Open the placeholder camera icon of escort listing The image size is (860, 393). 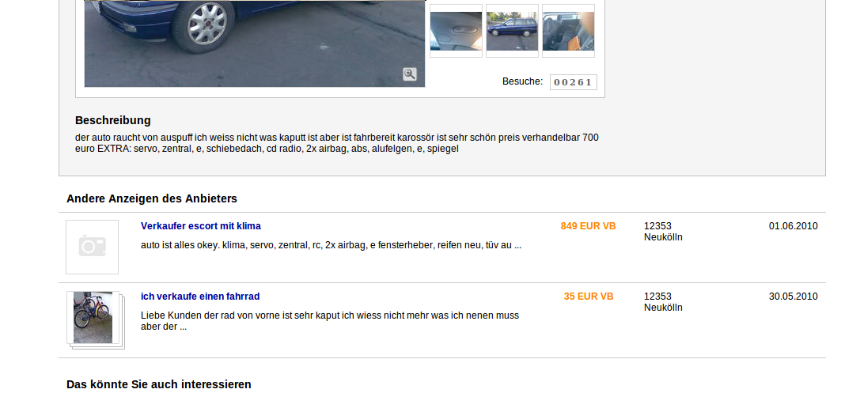click(x=92, y=247)
